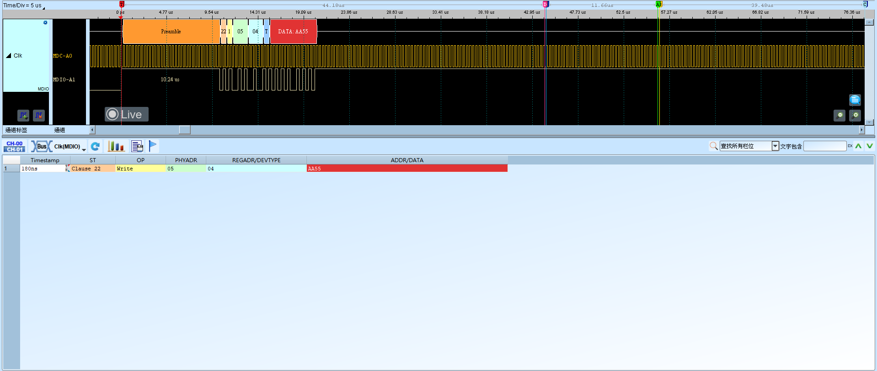Click the search magnifier icon
The image size is (877, 371).
713,146
